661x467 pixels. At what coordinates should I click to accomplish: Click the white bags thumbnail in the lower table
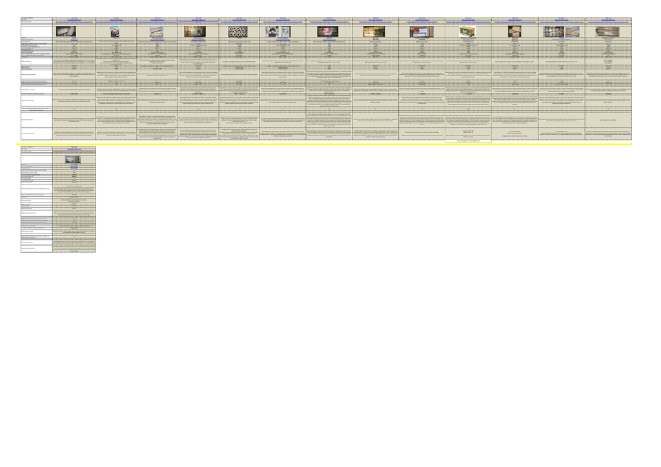tap(73, 159)
